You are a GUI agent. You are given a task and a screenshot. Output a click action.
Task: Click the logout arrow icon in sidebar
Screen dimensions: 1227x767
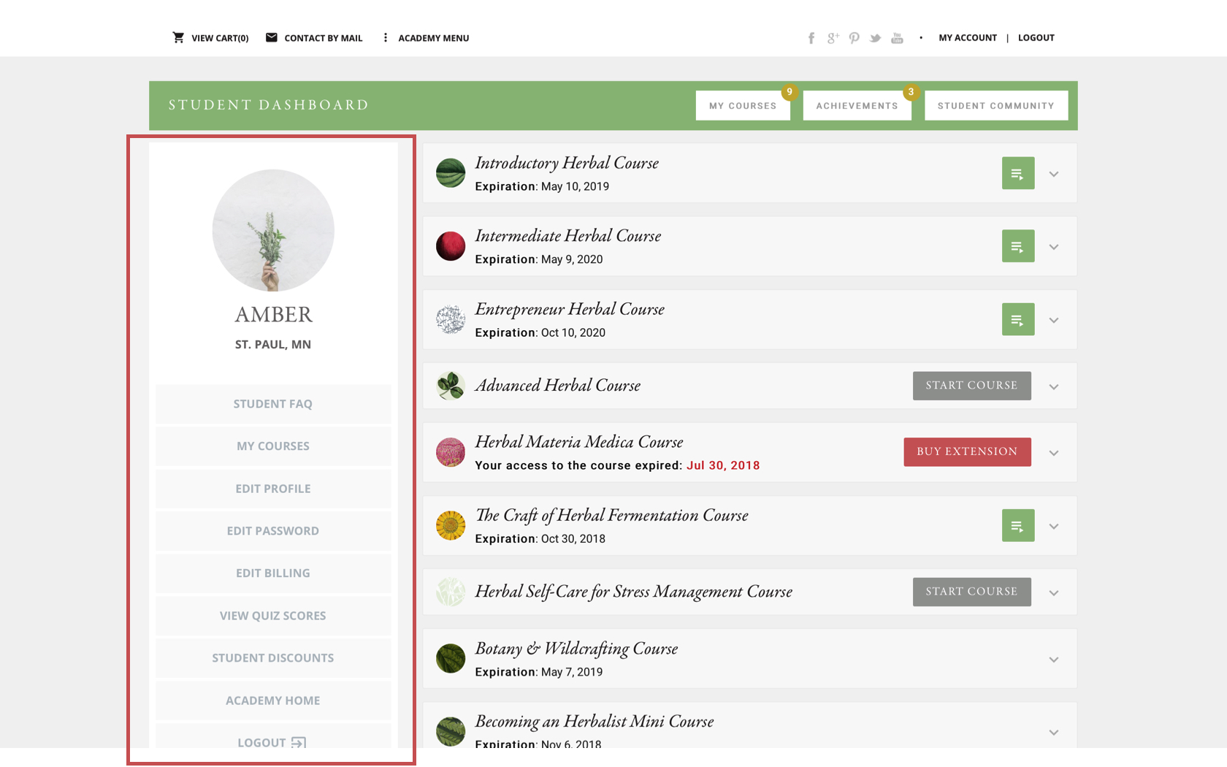[x=299, y=742]
